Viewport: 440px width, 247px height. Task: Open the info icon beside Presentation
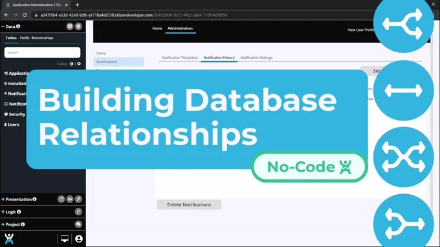[x=34, y=199]
